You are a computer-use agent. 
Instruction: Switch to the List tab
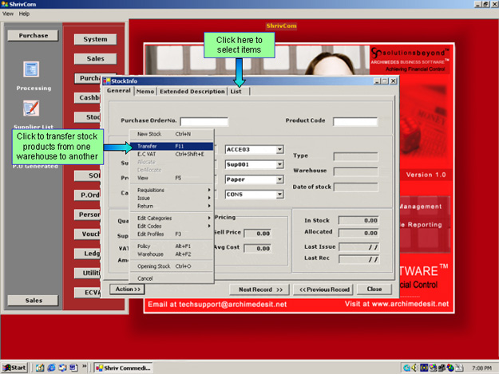click(x=239, y=92)
